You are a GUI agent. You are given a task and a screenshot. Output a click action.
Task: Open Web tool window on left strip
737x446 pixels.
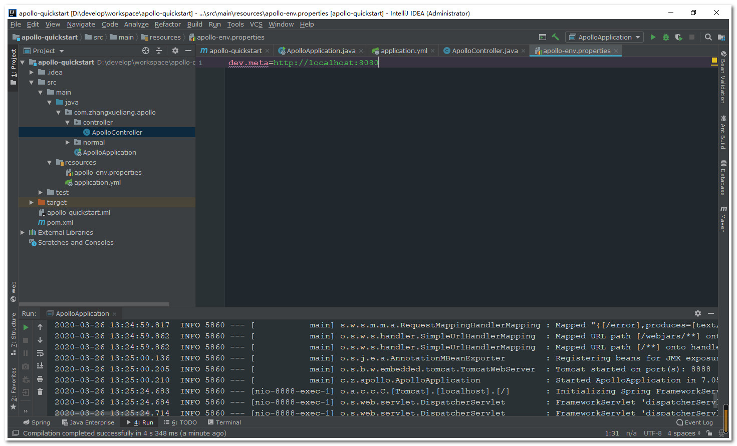[14, 292]
